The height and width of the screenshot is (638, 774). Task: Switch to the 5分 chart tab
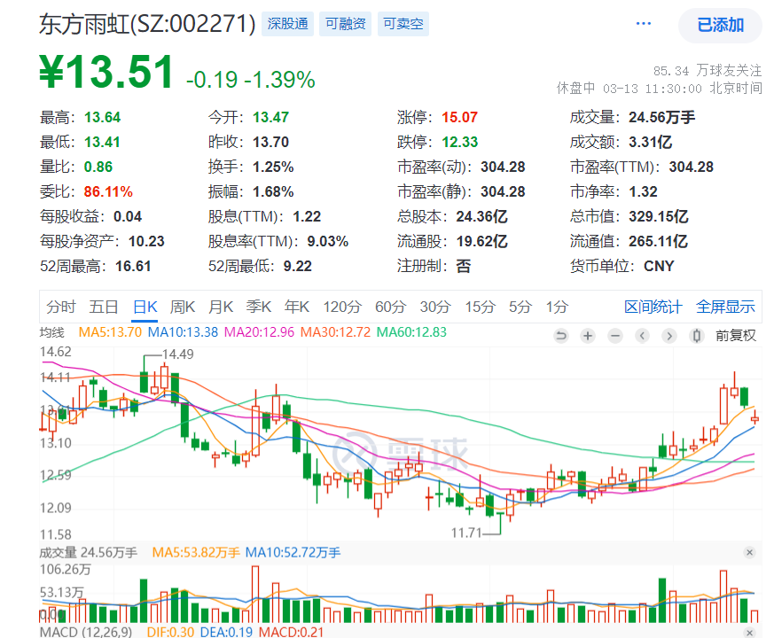520,307
